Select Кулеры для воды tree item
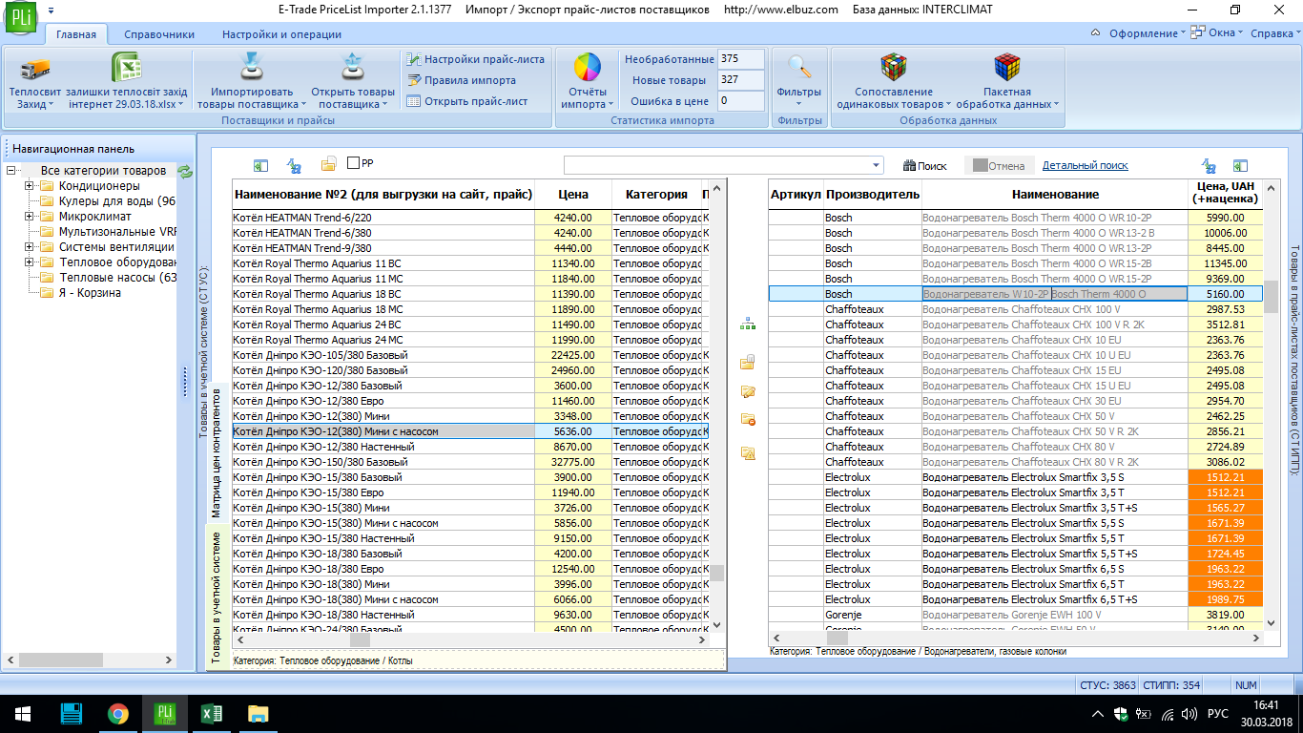This screenshot has height=733, width=1303. (x=117, y=201)
